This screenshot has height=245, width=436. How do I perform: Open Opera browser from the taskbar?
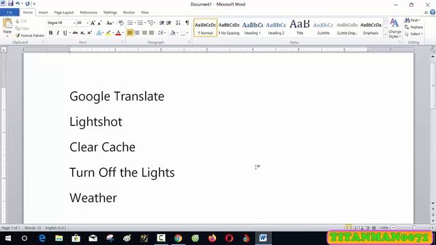click(x=229, y=238)
